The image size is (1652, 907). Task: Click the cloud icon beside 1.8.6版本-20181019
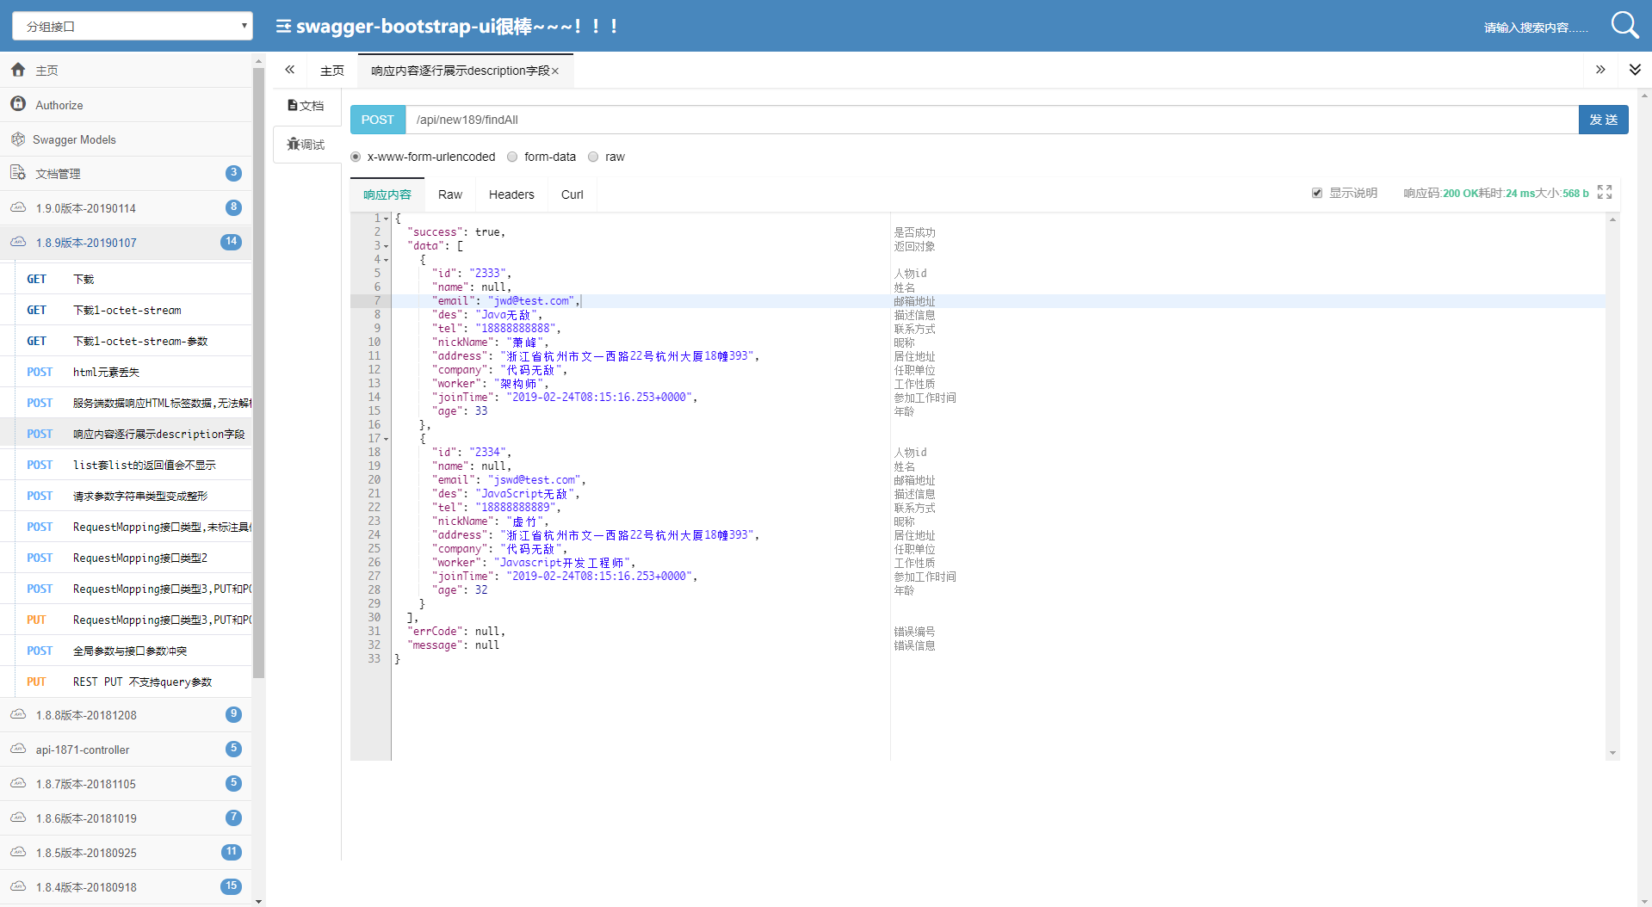18,818
